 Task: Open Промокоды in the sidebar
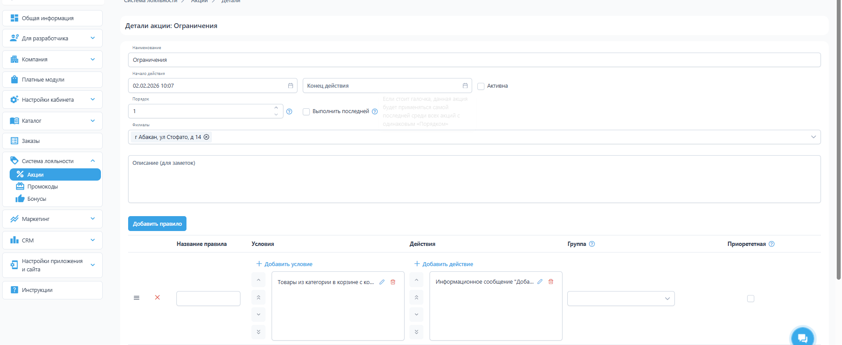click(43, 187)
